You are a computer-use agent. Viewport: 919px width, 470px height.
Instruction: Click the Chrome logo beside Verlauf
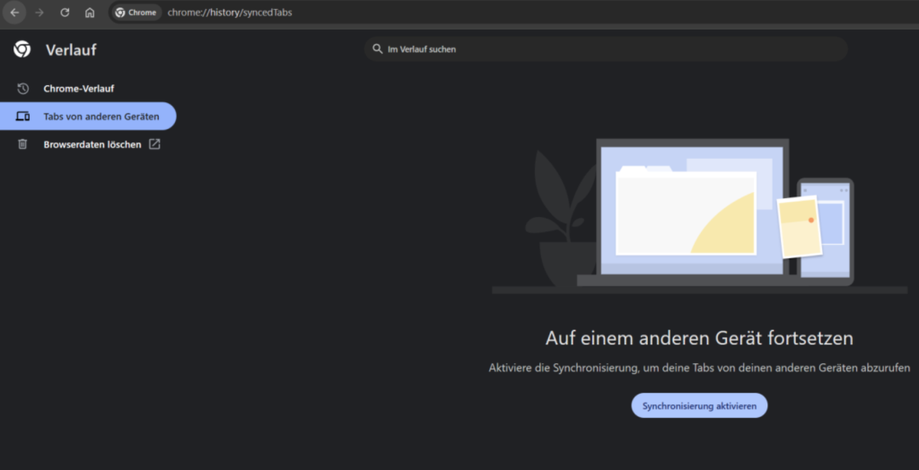pyautogui.click(x=22, y=49)
